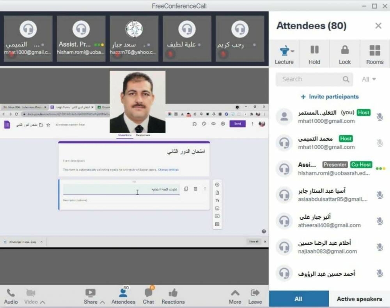This screenshot has width=390, height=308.
Task: Toggle microphone for aslaabdulsattar85 attendee
Action: click(379, 195)
